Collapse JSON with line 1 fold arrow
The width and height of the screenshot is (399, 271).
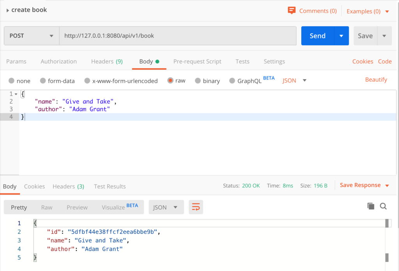tap(16, 94)
